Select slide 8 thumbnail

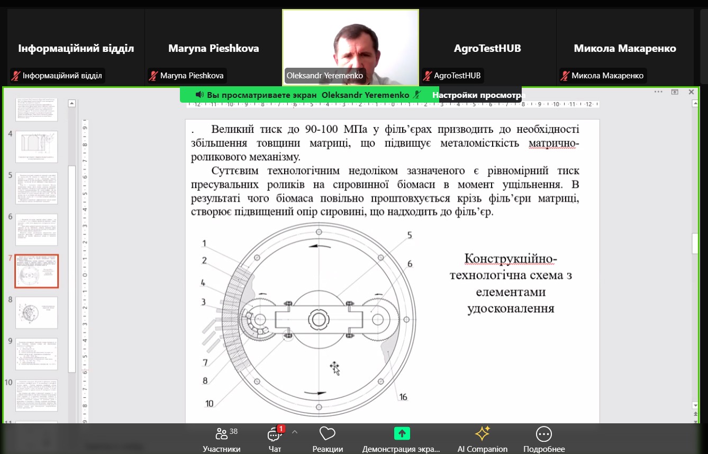coord(37,312)
